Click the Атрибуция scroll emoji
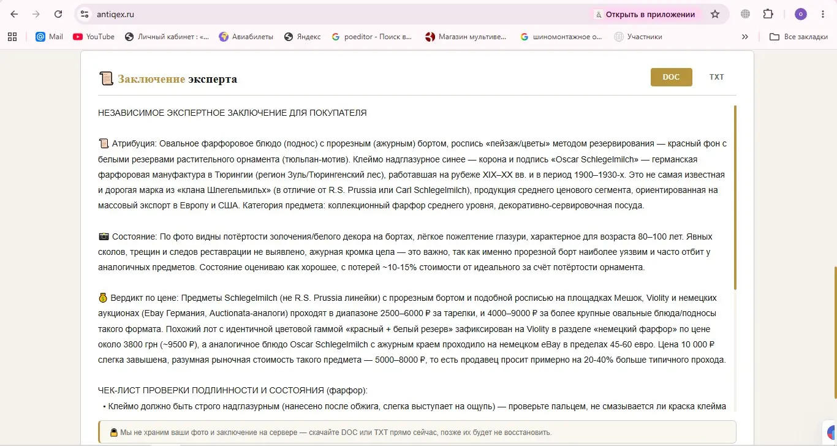Screen dimensions: 837x446 point(104,144)
